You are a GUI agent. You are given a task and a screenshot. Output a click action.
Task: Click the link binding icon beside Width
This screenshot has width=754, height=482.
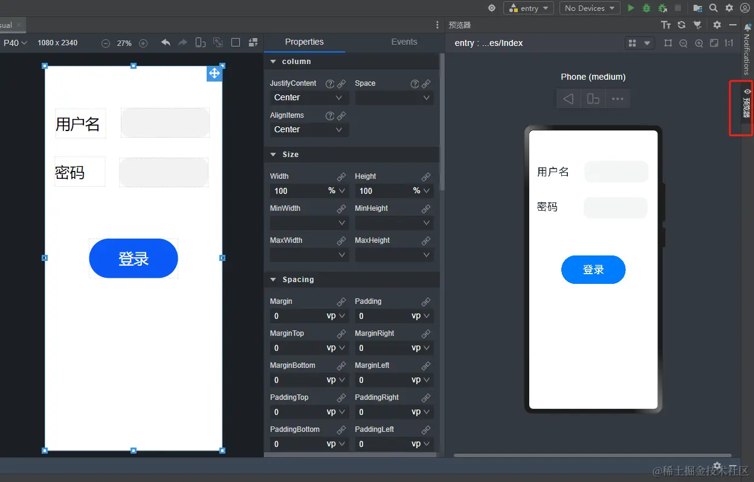[x=341, y=177]
